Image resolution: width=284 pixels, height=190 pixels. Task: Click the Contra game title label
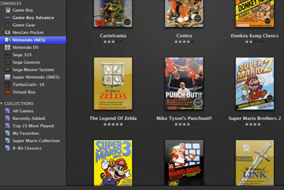coord(184,36)
